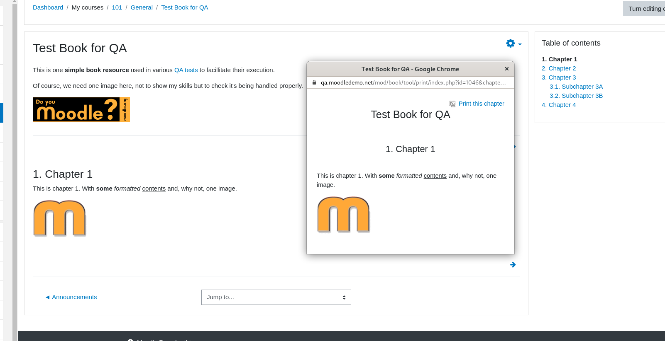Open the 101 course breadcrumb
Image resolution: width=665 pixels, height=341 pixels.
click(x=117, y=7)
